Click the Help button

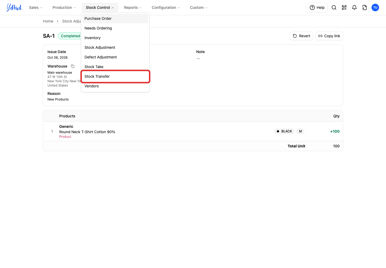(x=317, y=8)
